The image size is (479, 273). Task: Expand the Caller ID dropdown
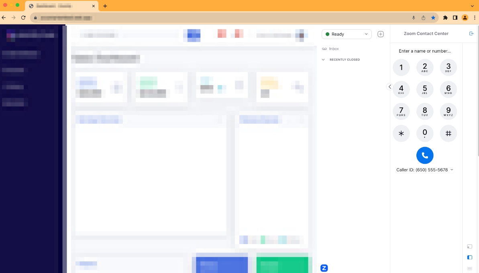click(x=425, y=170)
